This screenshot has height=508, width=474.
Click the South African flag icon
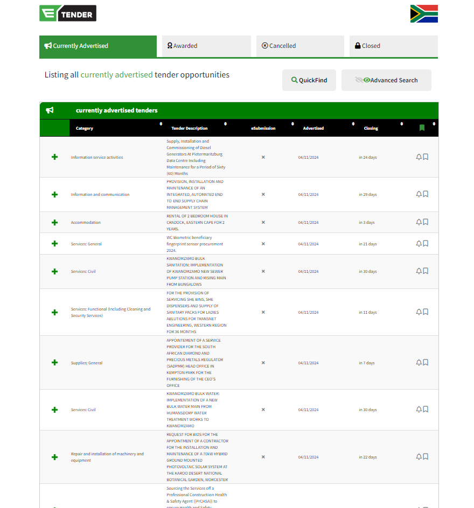pyautogui.click(x=424, y=13)
